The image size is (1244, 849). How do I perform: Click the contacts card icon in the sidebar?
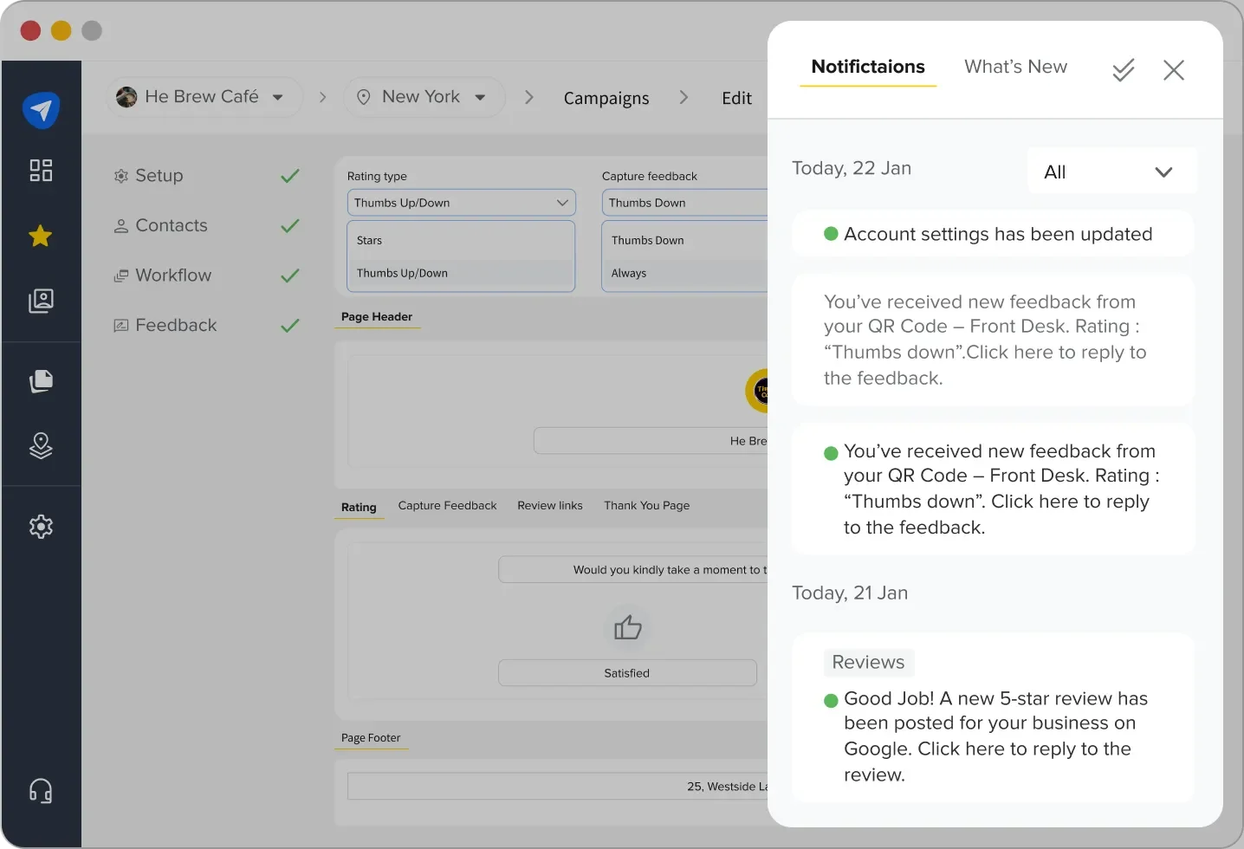click(x=40, y=301)
